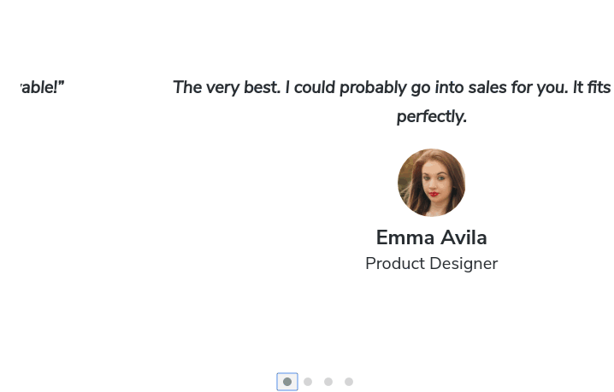Screen dimensions: 614x392
Task: Click the word "perfectly." in the quote
Action: point(431,116)
